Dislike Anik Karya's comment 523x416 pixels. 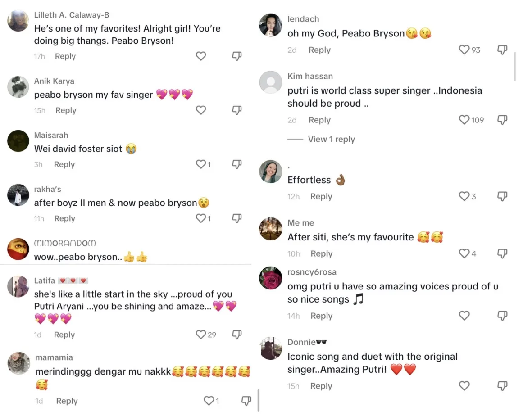click(237, 110)
